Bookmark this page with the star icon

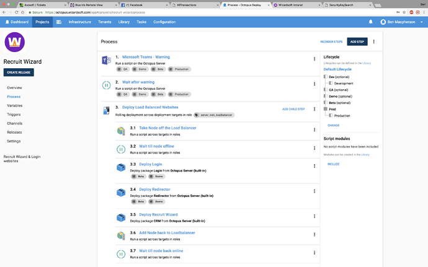pos(404,12)
